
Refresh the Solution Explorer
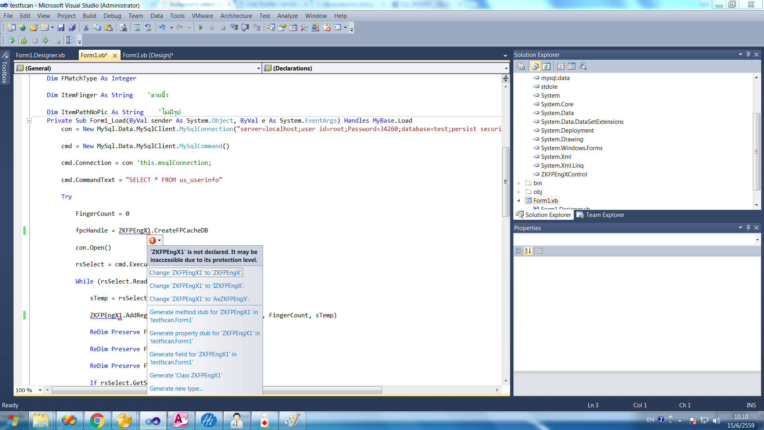[546, 66]
